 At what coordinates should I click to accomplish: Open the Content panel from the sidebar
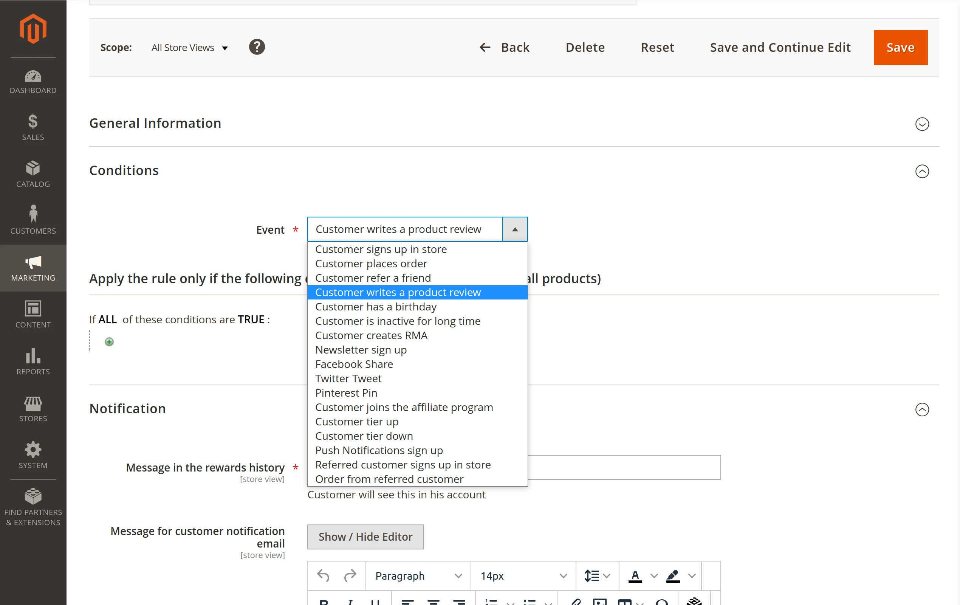coord(33,314)
